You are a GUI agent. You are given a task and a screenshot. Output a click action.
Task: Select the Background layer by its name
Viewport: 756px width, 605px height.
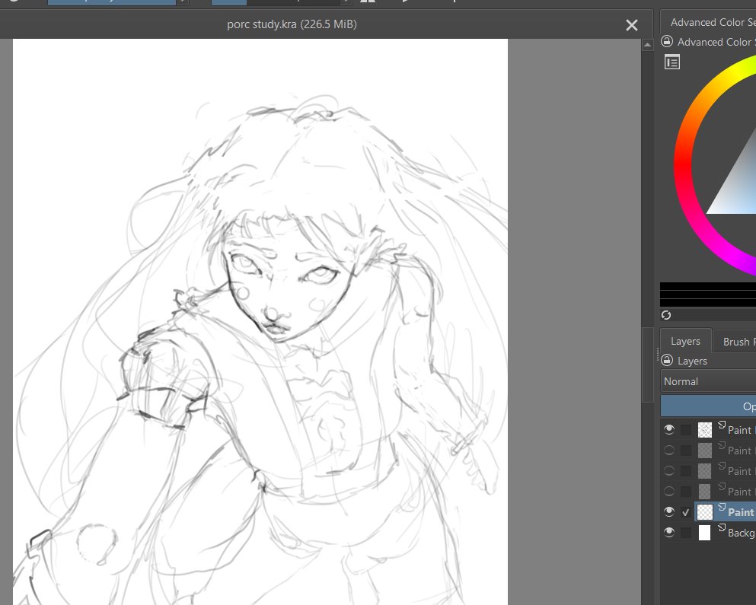[x=742, y=533]
